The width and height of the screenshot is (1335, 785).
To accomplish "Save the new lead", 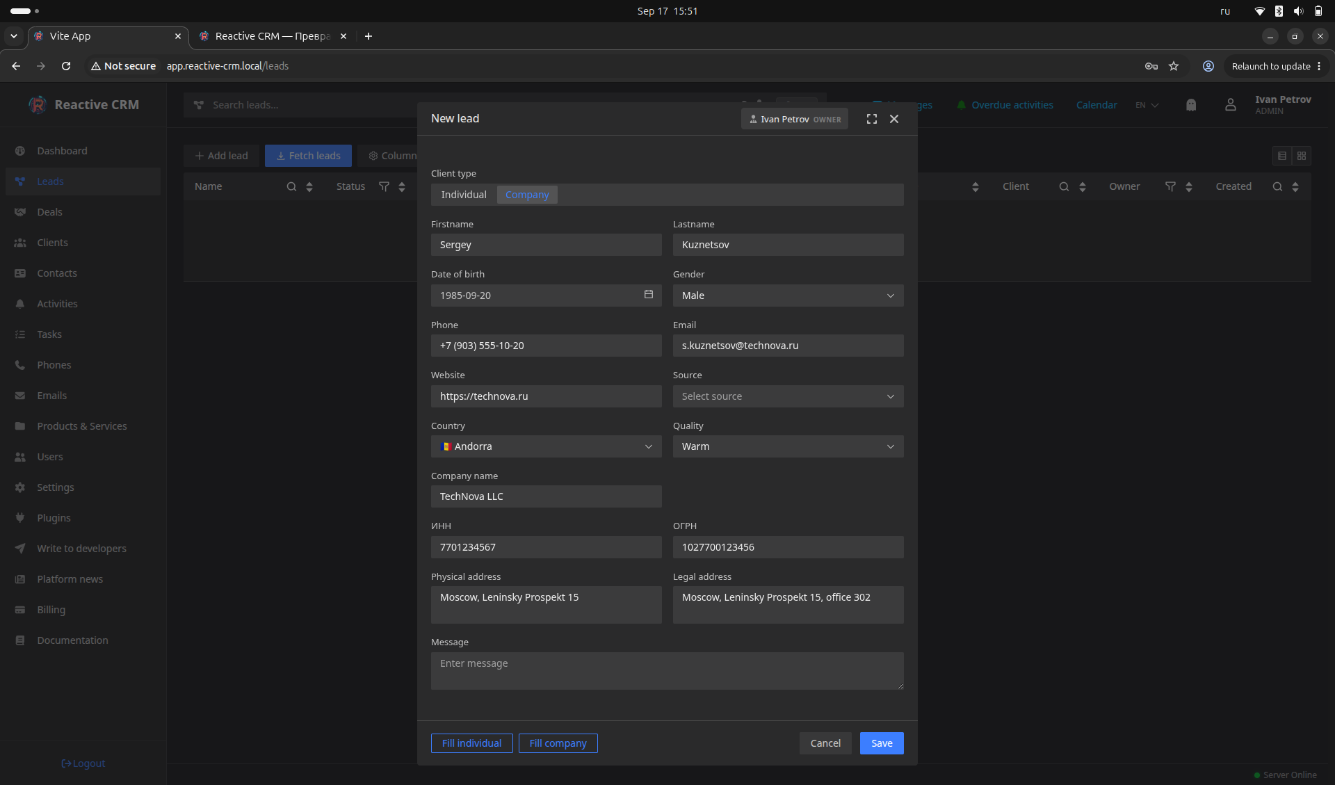I will [882, 743].
